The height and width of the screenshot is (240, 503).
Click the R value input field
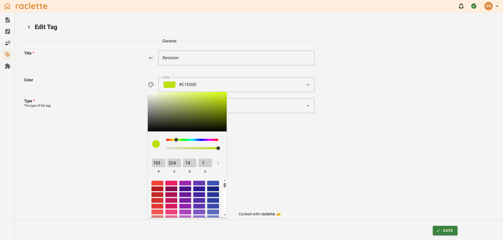tap(158, 163)
